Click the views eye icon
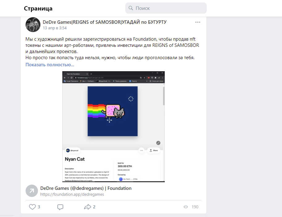This screenshot has width=282, height=217. click(x=186, y=207)
